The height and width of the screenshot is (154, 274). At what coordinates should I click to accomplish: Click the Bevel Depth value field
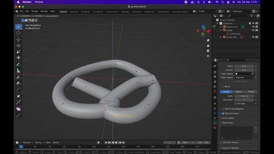[244, 96]
